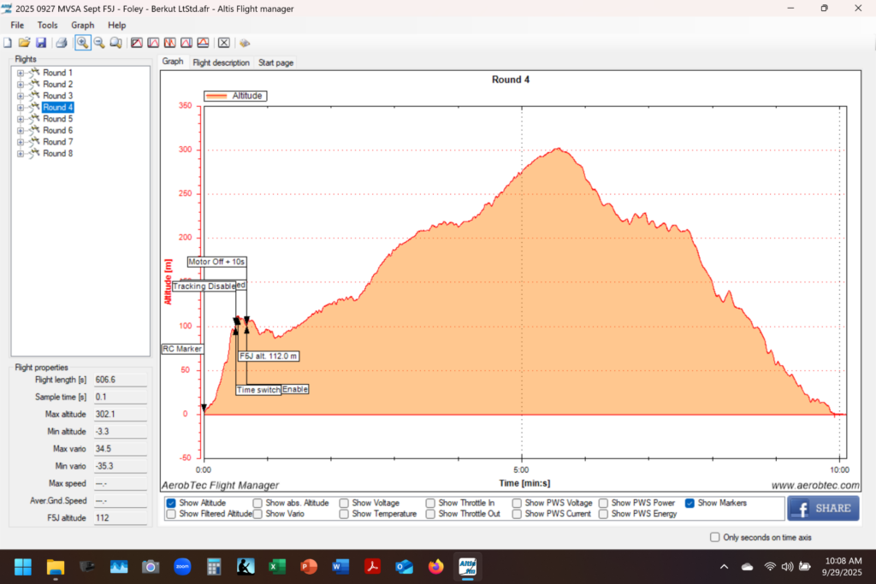Image resolution: width=876 pixels, height=584 pixels.
Task: Enable the Show Vario checkbox
Action: pyautogui.click(x=257, y=514)
